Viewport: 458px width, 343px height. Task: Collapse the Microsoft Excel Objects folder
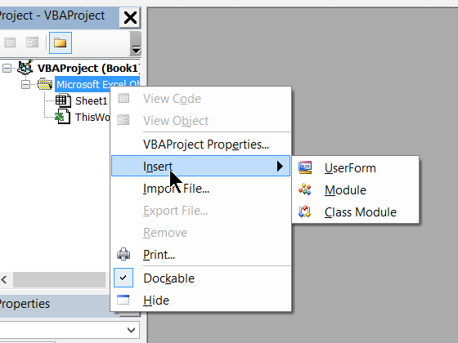(x=25, y=85)
